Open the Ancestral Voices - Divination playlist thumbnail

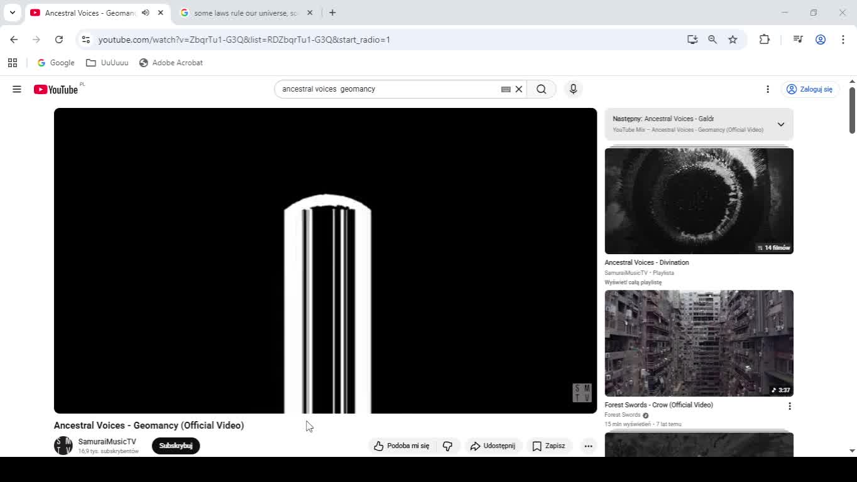[699, 201]
